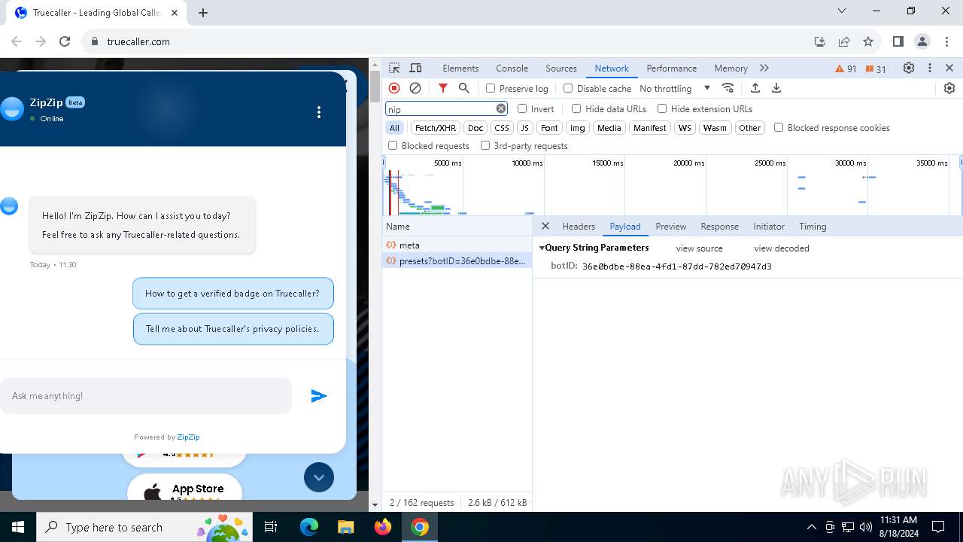
Task: Export HAR file download icon
Action: [776, 88]
